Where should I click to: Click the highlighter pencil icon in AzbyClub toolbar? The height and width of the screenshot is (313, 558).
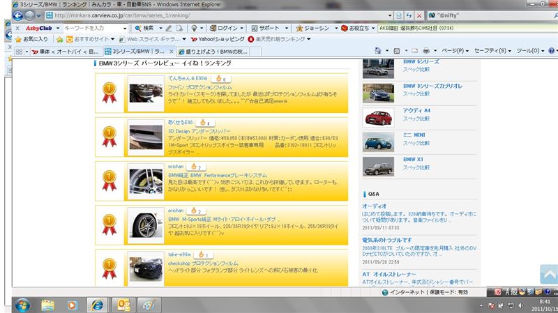tap(169, 28)
